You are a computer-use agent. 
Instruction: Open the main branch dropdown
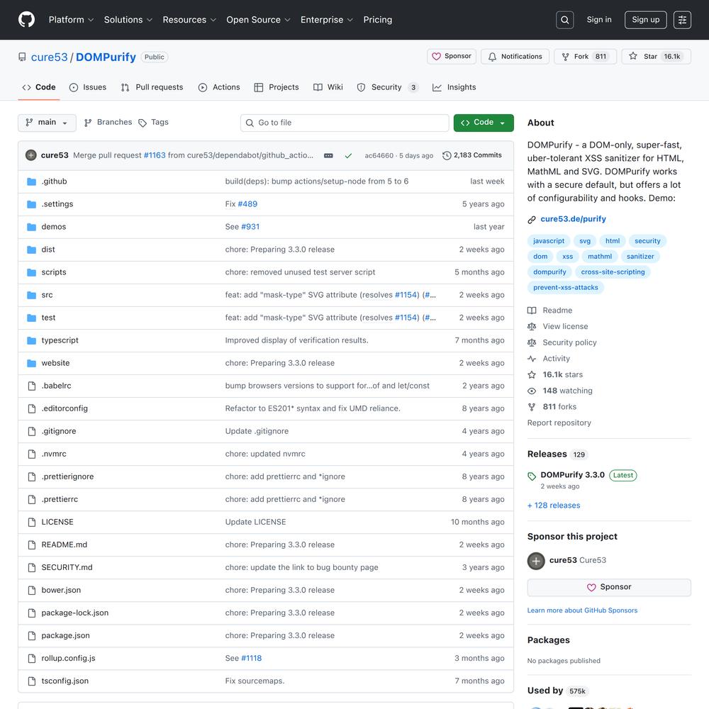click(x=47, y=123)
